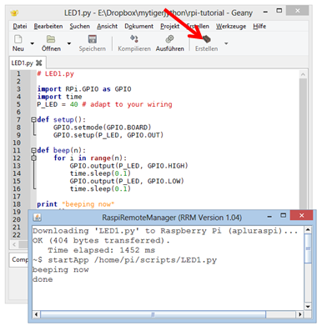The height and width of the screenshot is (326, 322).
Task: Click the RaspiRemoteManager Java window icon
Action: pyautogui.click(x=38, y=217)
